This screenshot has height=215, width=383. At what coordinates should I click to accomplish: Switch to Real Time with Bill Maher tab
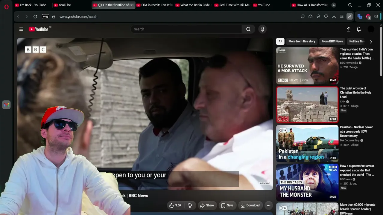[232, 5]
